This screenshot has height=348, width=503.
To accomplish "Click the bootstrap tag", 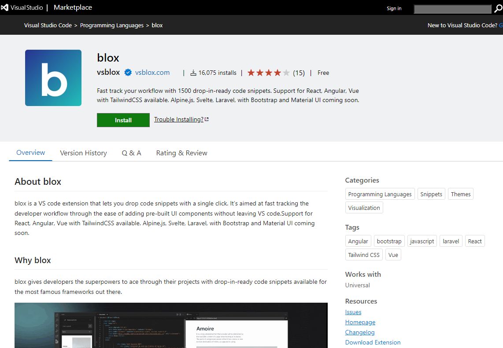I will coord(389,241).
